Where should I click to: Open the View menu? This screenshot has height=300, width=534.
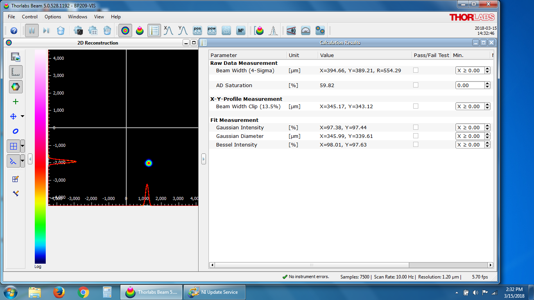point(99,17)
